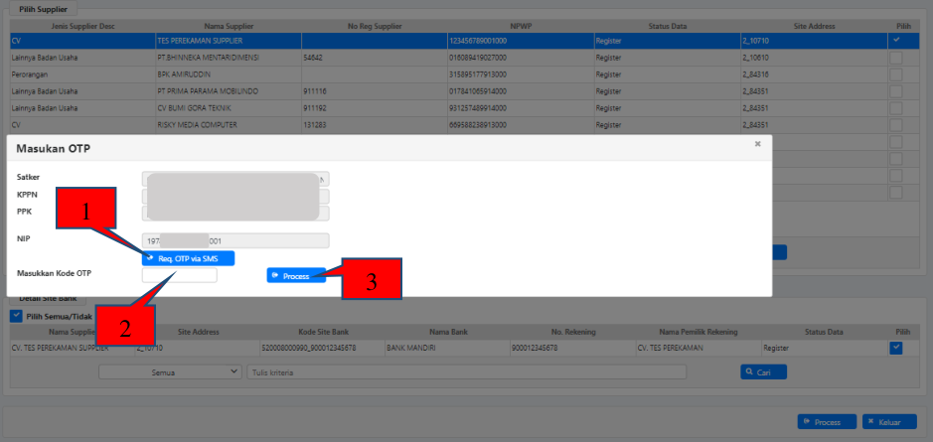Toggle Pilih Semua/Tidak checkbox
Image resolution: width=933 pixels, height=442 pixels.
click(15, 317)
